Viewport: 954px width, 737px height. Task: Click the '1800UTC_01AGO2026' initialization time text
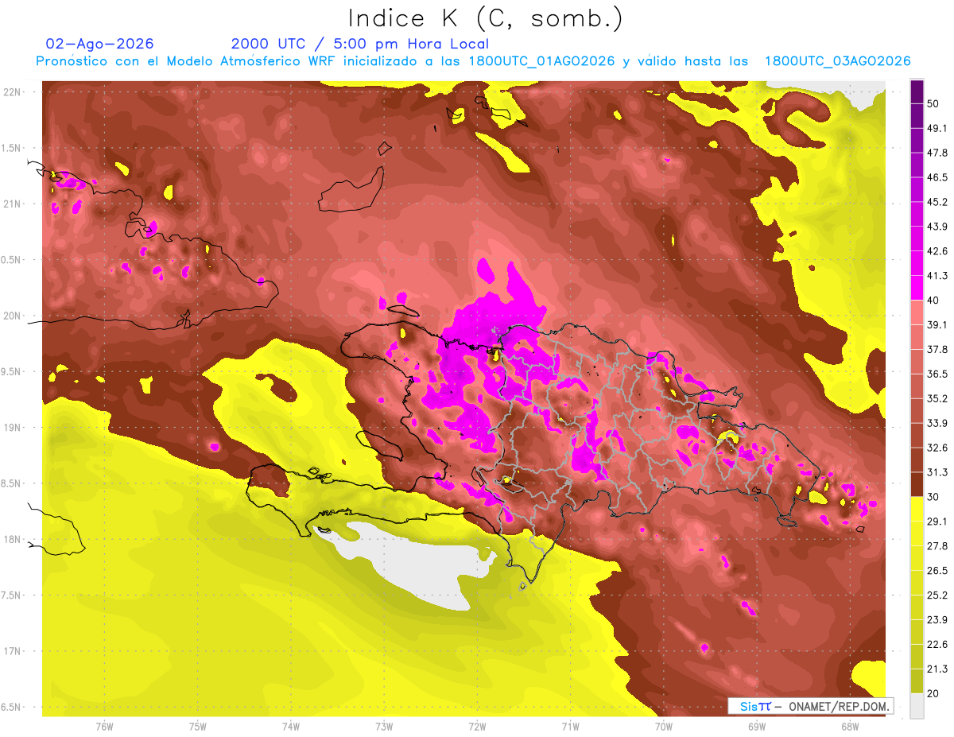pyautogui.click(x=541, y=61)
